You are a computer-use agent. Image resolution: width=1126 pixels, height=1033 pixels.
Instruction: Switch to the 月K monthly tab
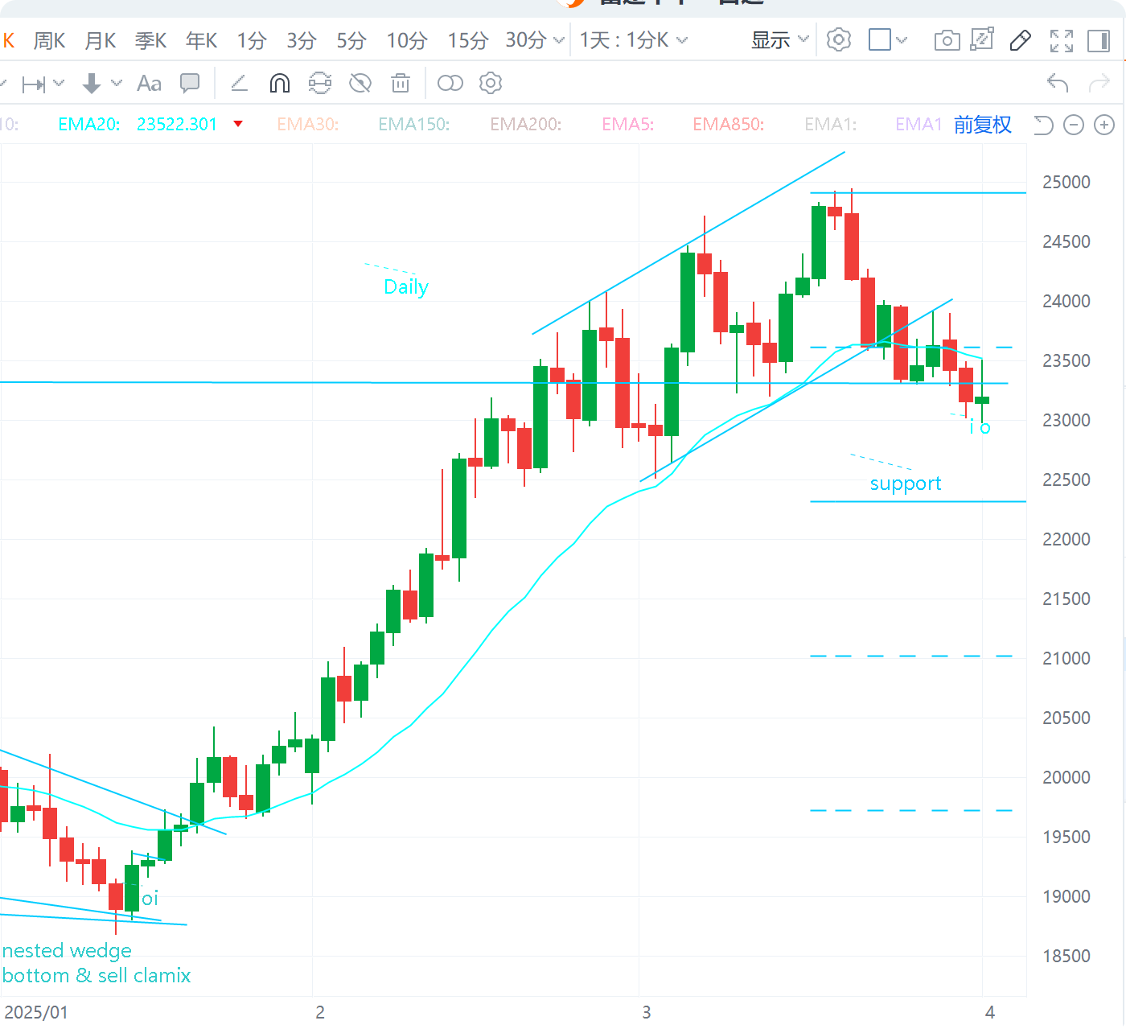(101, 40)
